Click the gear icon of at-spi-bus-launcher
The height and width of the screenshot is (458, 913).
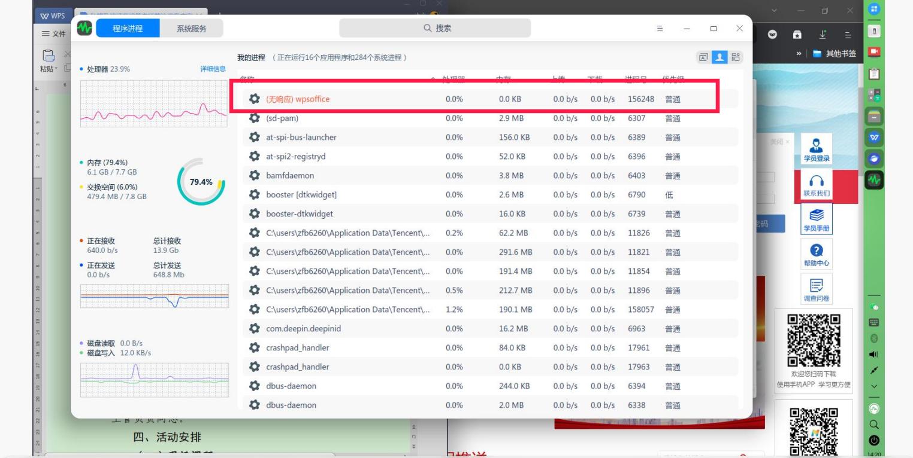[254, 138]
